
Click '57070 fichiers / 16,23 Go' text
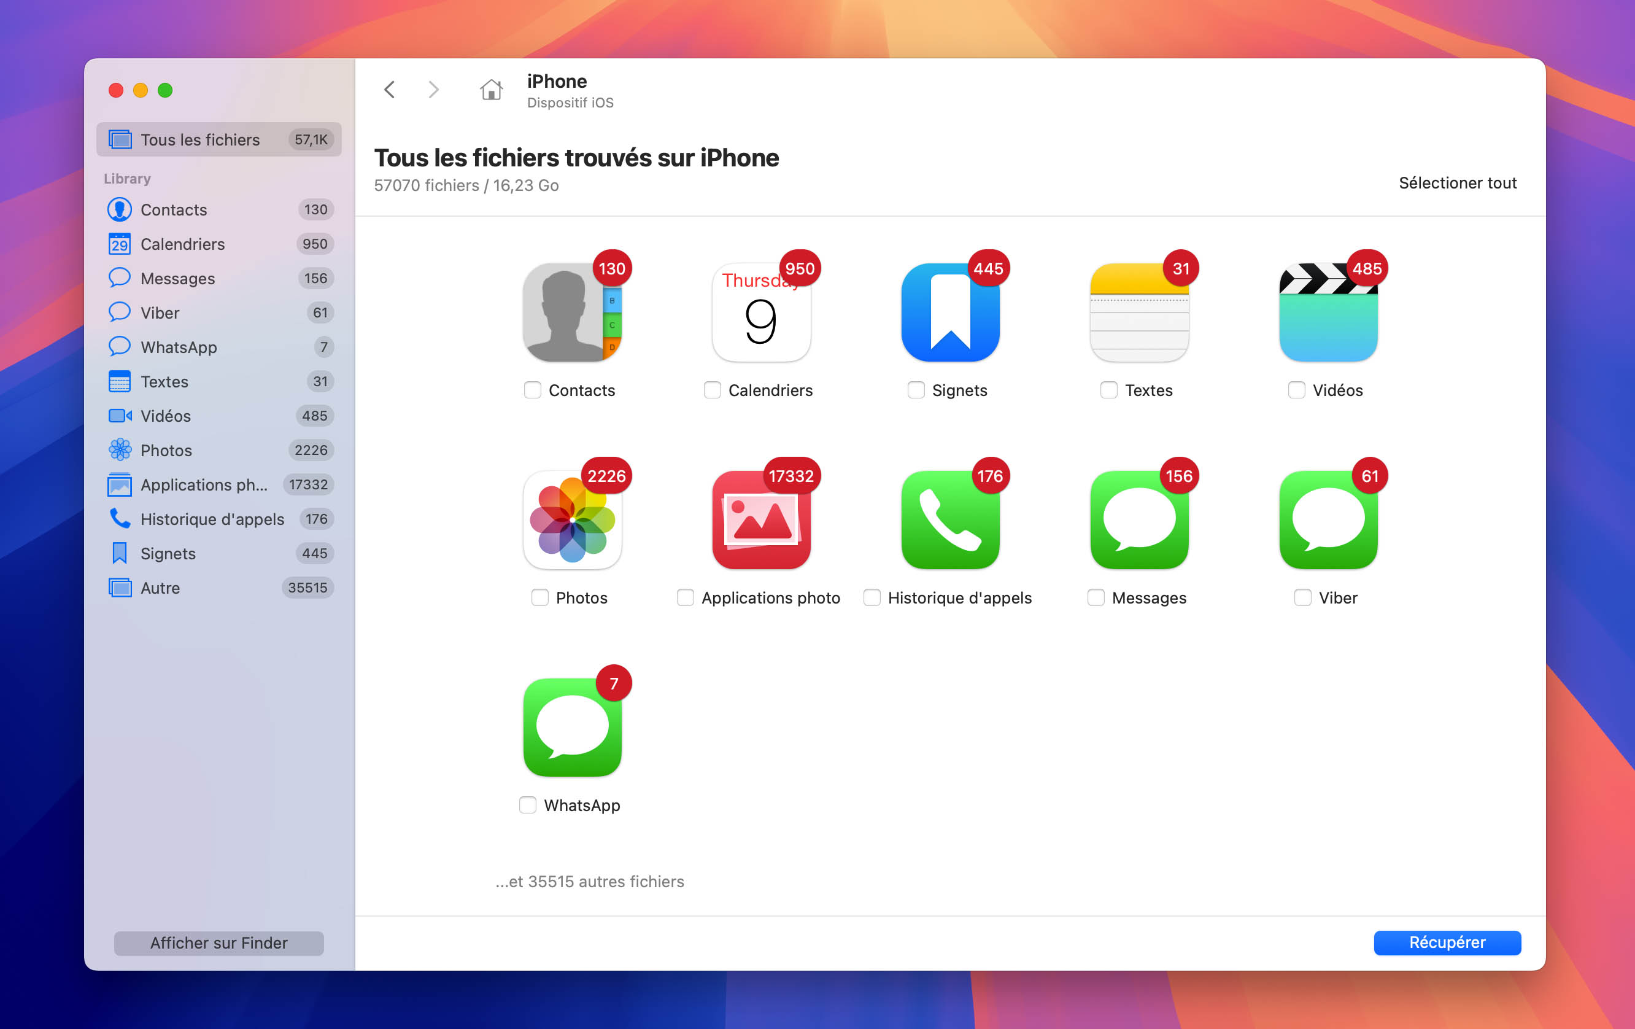pos(466,185)
